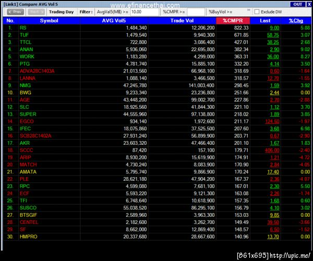Click the 55,038,520 AVG Vol5 for SUSCO
313x261 pixels.
click(x=135, y=208)
